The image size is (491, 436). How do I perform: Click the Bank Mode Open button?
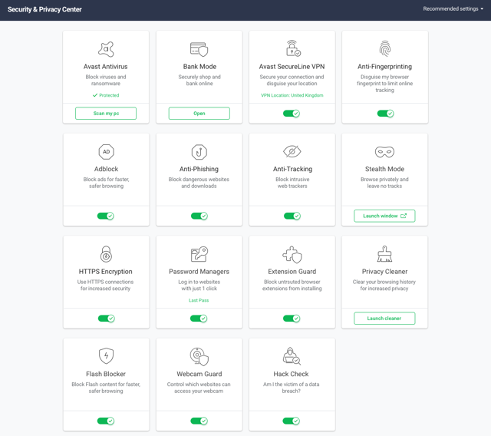coord(199,114)
